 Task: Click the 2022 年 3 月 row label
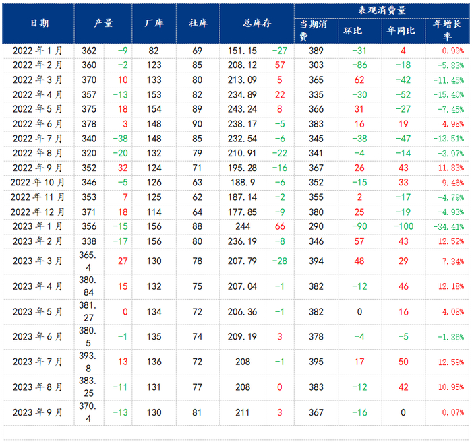click(x=38, y=80)
